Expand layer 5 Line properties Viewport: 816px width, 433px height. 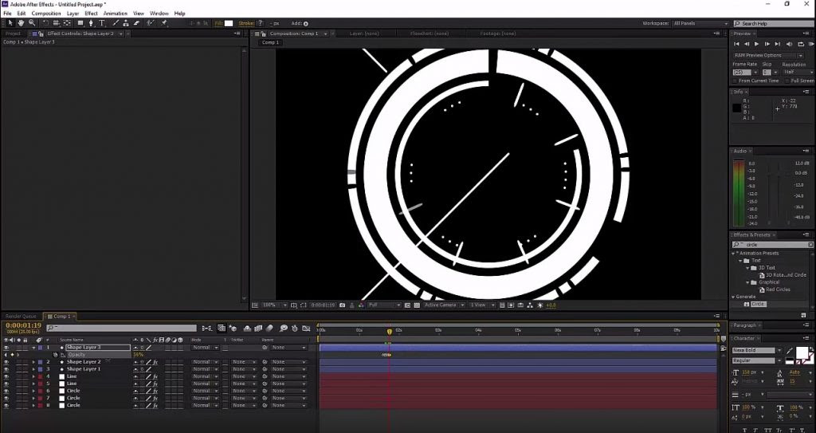click(x=33, y=384)
